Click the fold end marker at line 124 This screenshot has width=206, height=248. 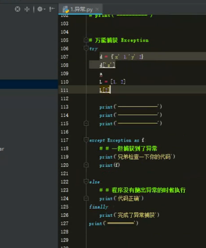point(86,198)
